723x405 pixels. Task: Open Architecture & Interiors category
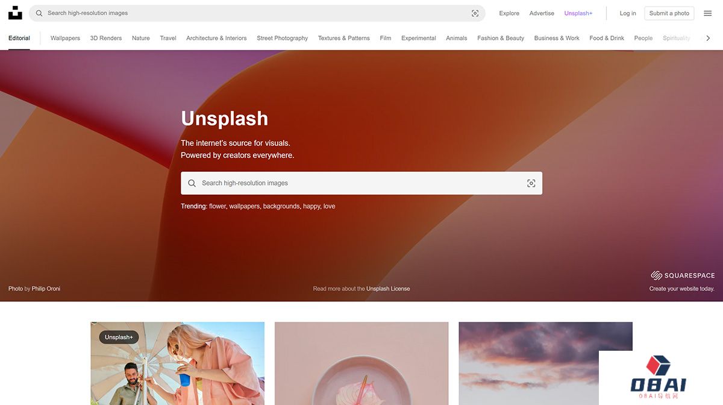pos(216,38)
